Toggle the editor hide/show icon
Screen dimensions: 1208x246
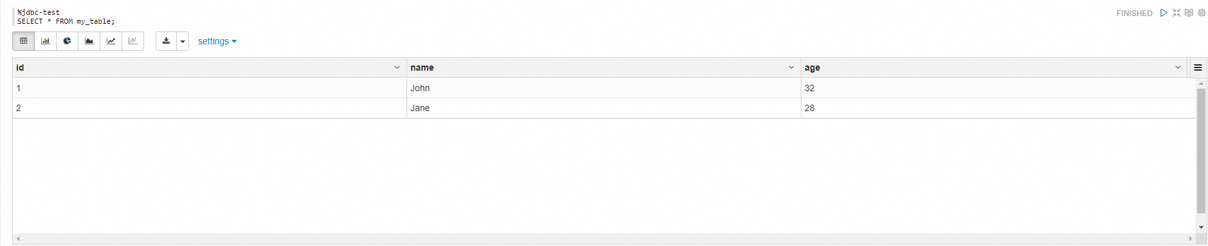[x=1176, y=13]
